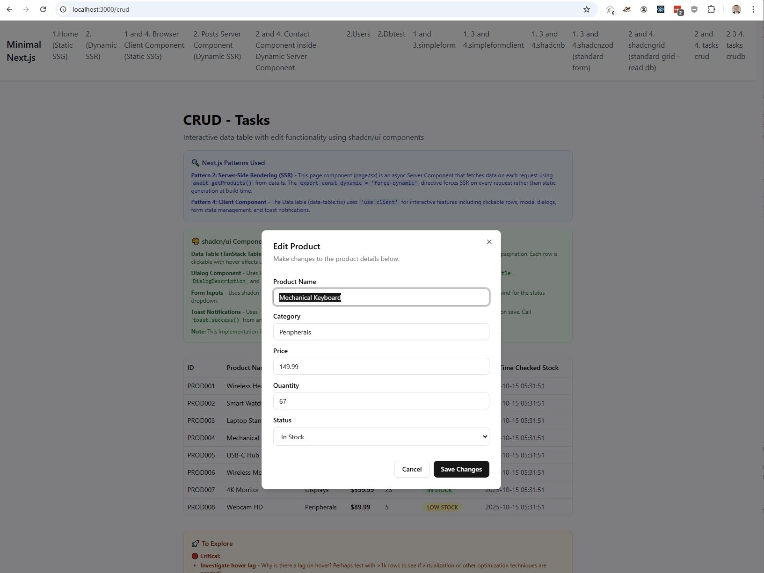Screen dimensions: 764x573
Task: Open the Chrome three-dot menu
Action: click(x=753, y=9)
